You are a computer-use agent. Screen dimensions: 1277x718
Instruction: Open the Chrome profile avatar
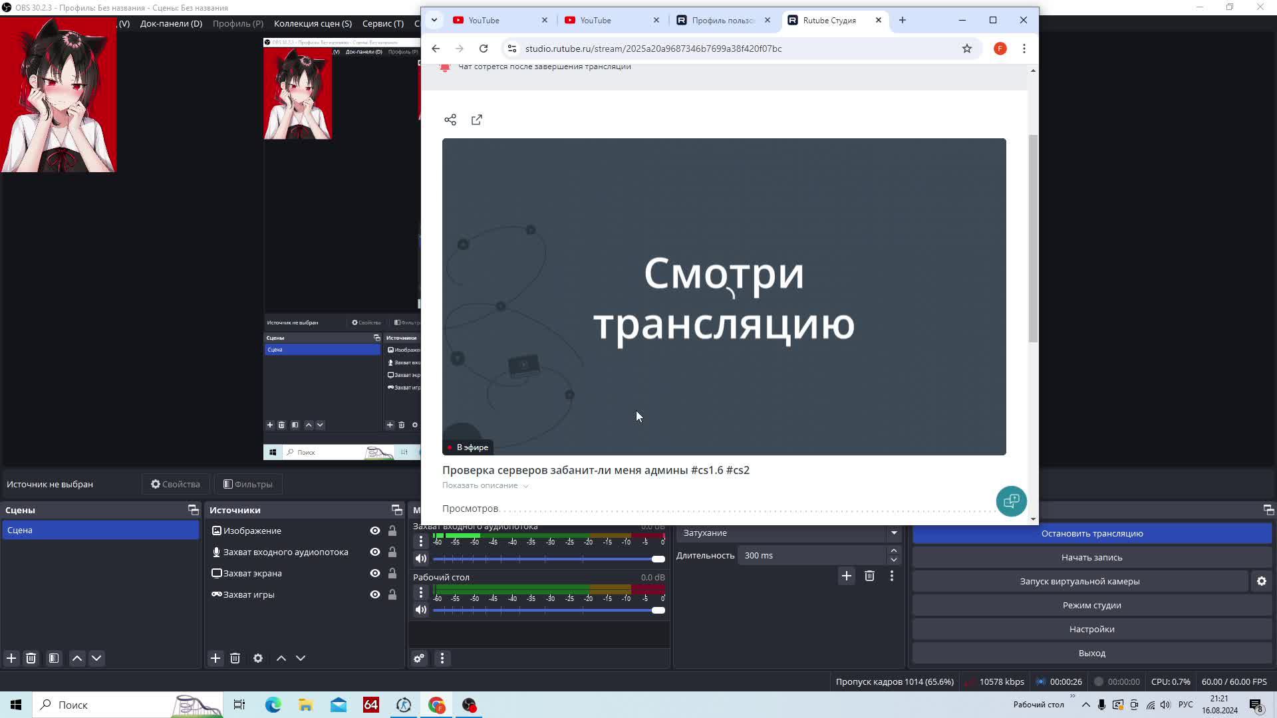coord(1000,49)
